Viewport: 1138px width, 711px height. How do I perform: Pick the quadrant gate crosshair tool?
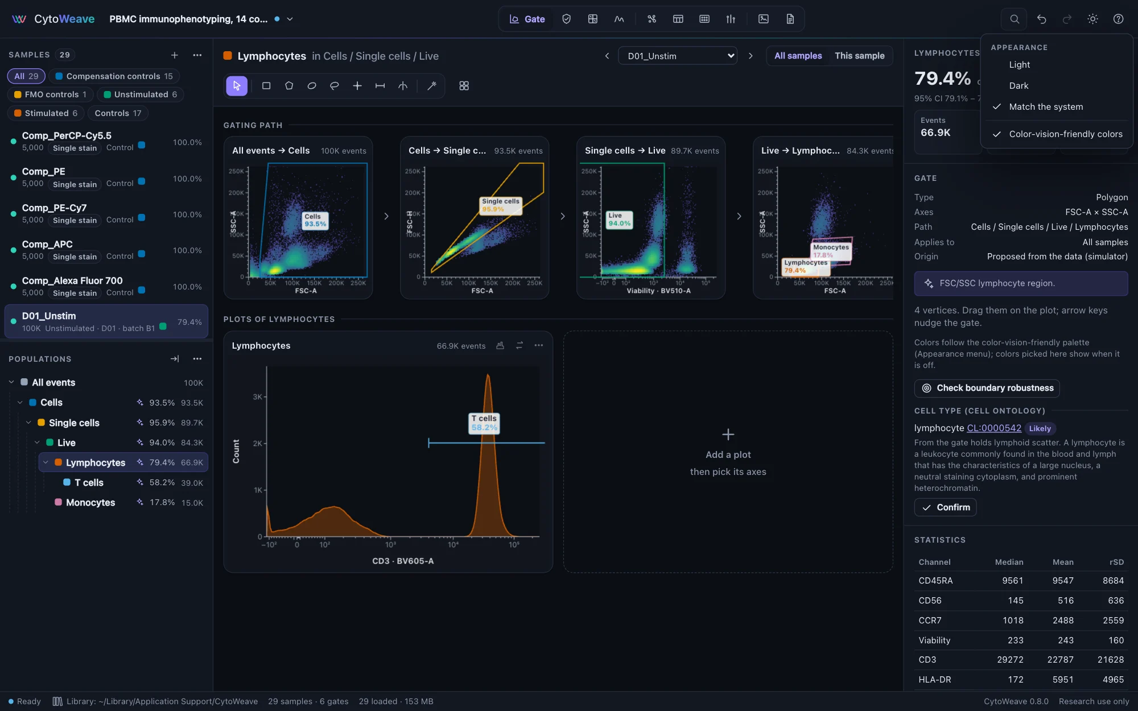tap(357, 86)
